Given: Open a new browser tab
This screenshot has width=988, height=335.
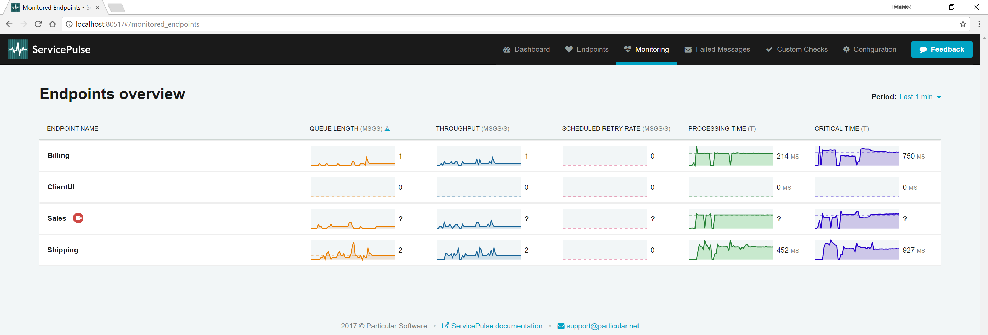Looking at the screenshot, I should (x=116, y=8).
